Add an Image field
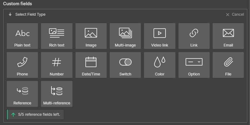Viewport: 250px width, 125px height. click(91, 36)
